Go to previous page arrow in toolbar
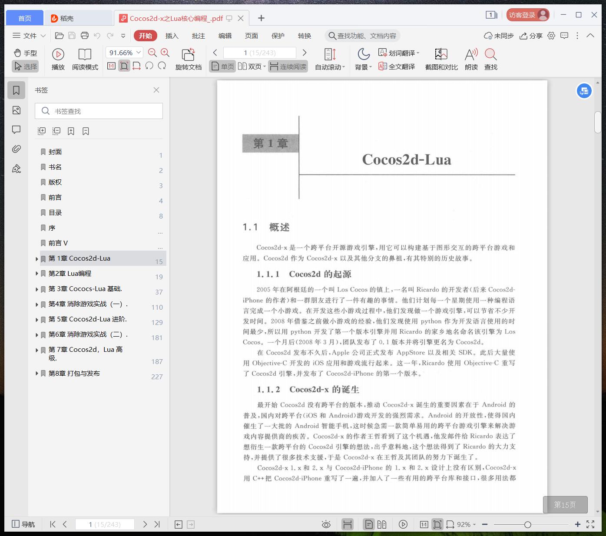The height and width of the screenshot is (536, 606). pos(215,53)
